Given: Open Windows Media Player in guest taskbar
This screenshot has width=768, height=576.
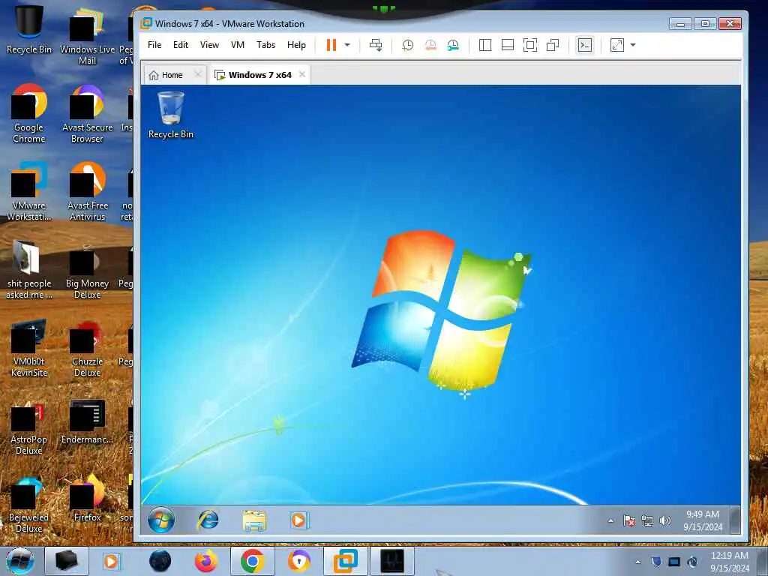Looking at the screenshot, I should [x=298, y=520].
